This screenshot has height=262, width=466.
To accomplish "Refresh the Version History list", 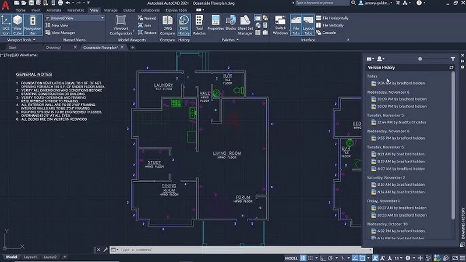I will 451,68.
